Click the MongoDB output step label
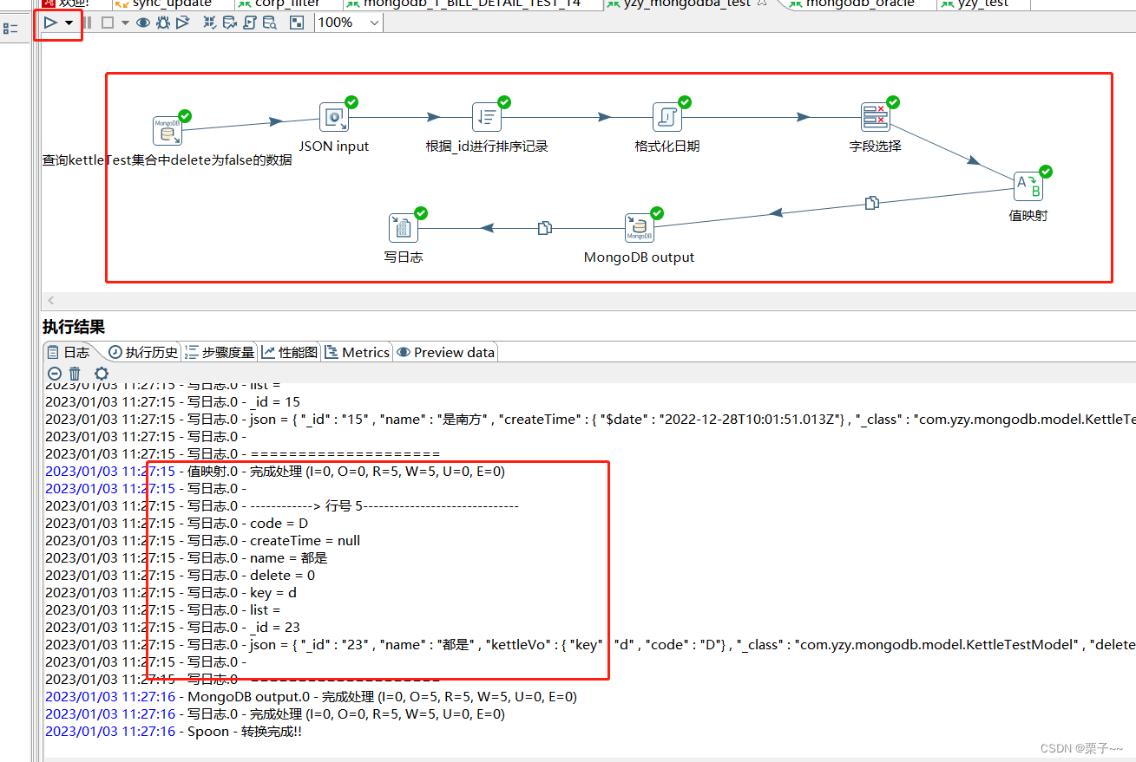 [x=640, y=257]
